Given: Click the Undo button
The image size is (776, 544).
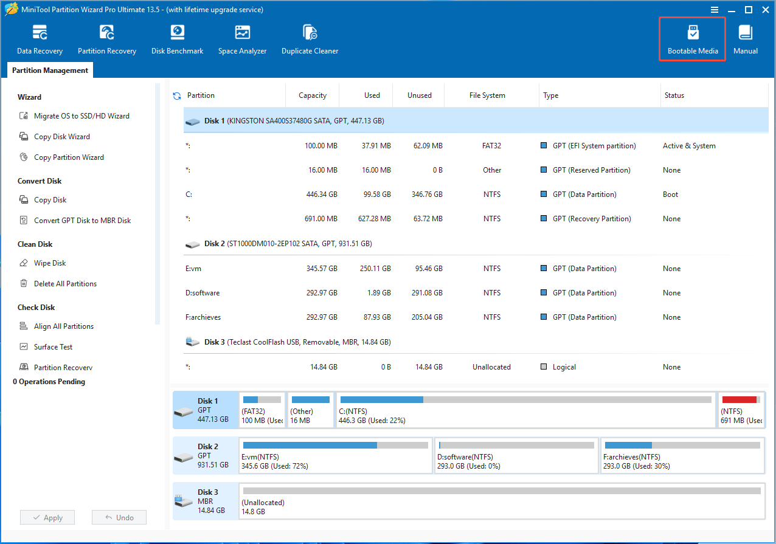Looking at the screenshot, I should tap(119, 518).
